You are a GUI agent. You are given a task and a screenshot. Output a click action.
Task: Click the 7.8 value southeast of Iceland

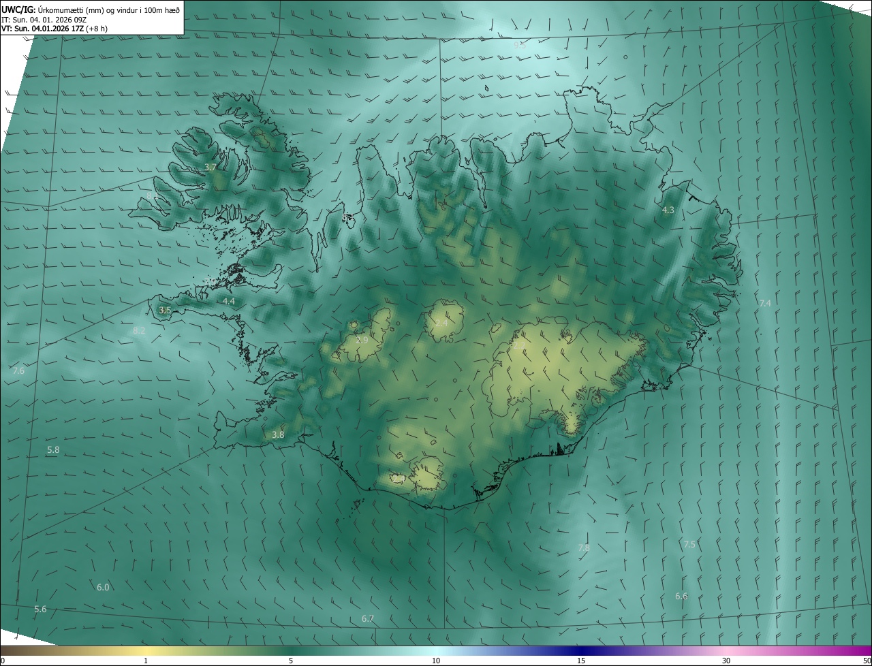click(584, 548)
